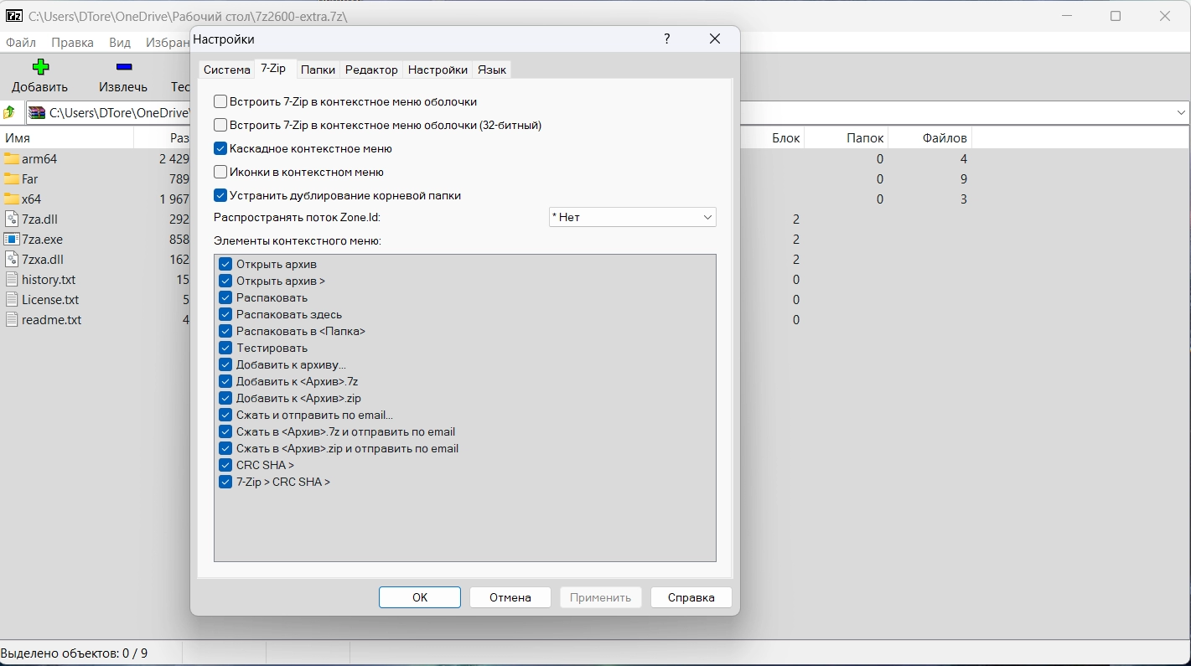The image size is (1191, 666).
Task: Select the arm64 folder icon
Action: tap(12, 158)
